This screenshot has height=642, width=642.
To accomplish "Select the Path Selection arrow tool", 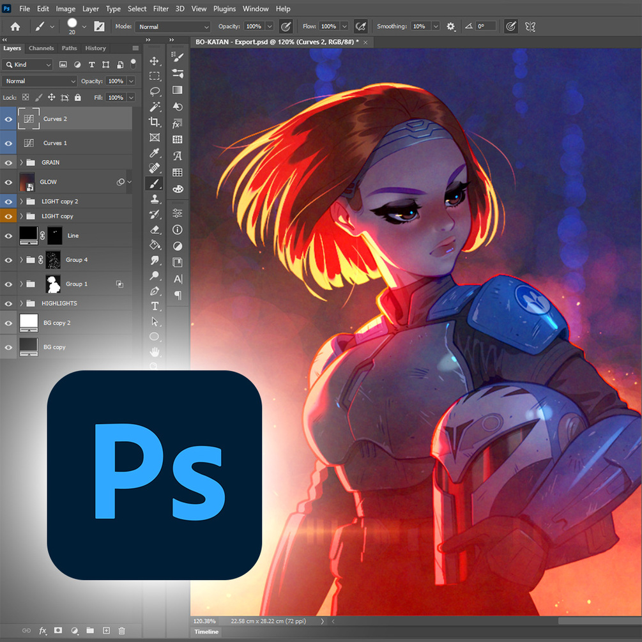I will [155, 322].
